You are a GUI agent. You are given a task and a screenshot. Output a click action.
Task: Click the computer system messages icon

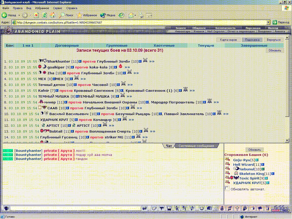click(169, 208)
